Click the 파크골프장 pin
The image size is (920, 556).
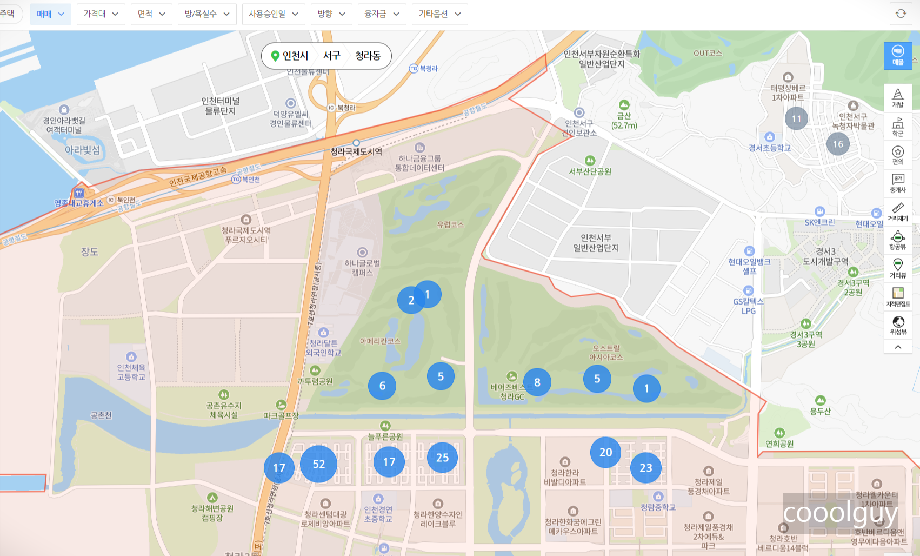(x=281, y=405)
